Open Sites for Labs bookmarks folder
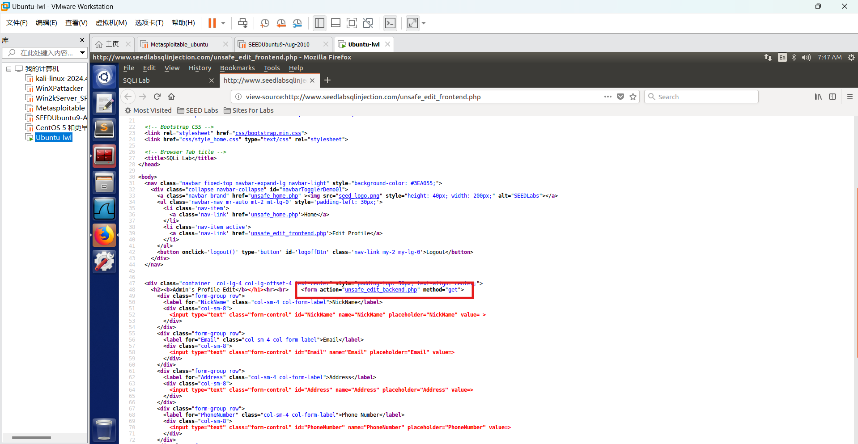Image resolution: width=858 pixels, height=444 pixels. point(249,110)
